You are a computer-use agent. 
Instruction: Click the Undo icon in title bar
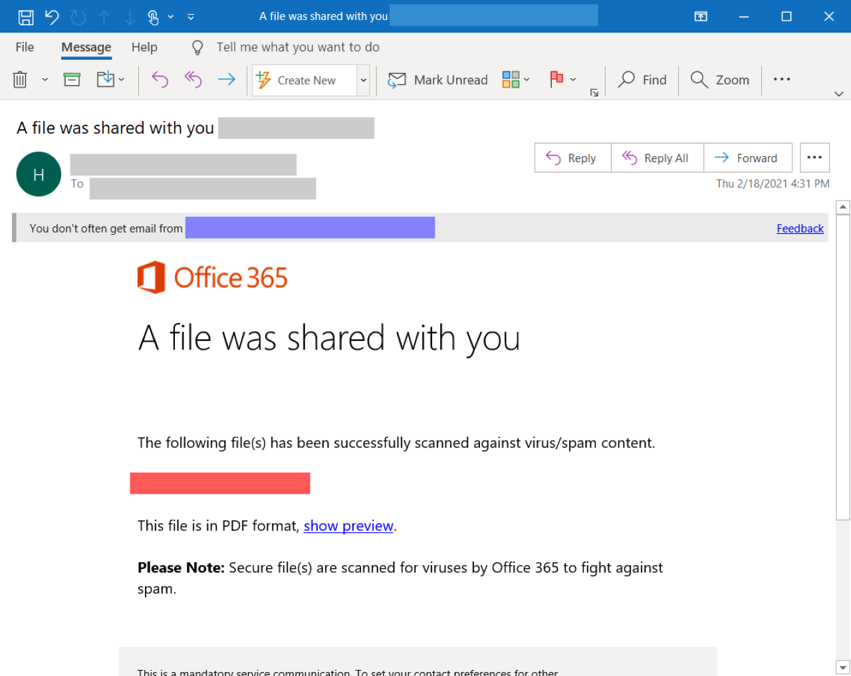52,17
